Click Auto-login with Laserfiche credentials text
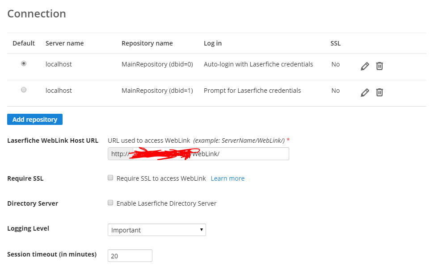 [258, 64]
